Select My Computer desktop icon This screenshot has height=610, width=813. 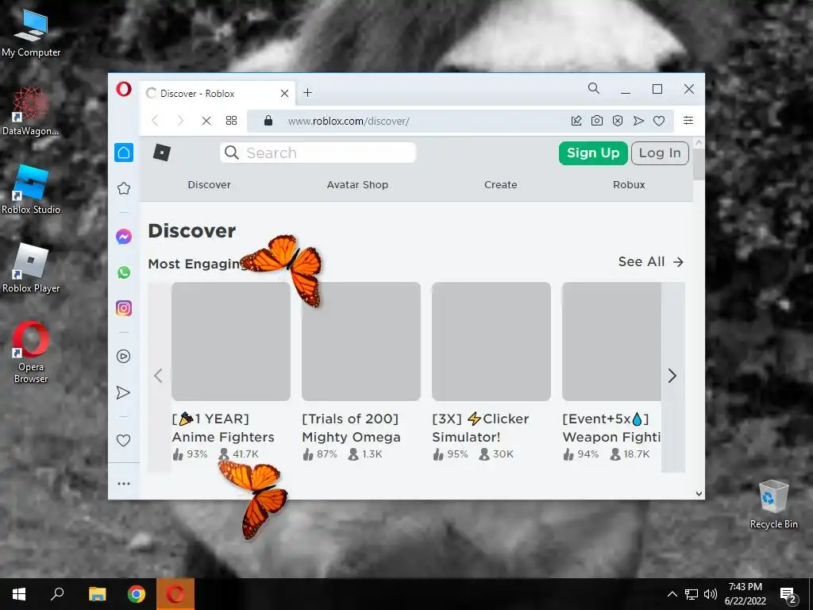31,33
